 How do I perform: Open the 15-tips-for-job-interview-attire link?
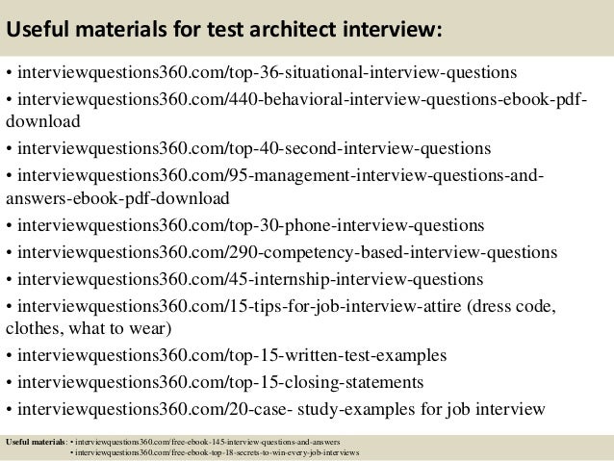240,306
